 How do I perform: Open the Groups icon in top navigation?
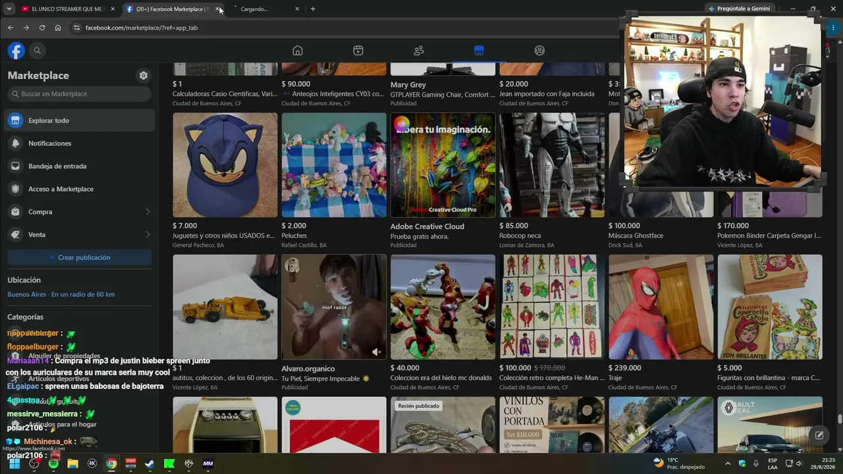[539, 51]
